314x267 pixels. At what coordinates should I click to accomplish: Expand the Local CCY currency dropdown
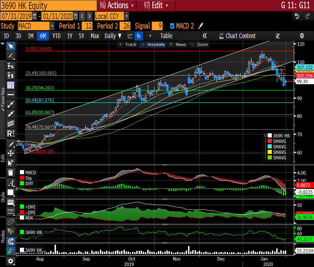[x=127, y=16]
